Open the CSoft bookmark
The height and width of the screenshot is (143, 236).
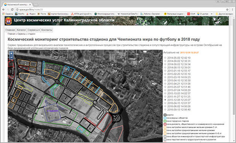coord(191,14)
